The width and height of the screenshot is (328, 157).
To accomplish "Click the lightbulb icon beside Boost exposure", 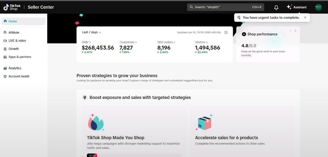I will coord(84,97).
